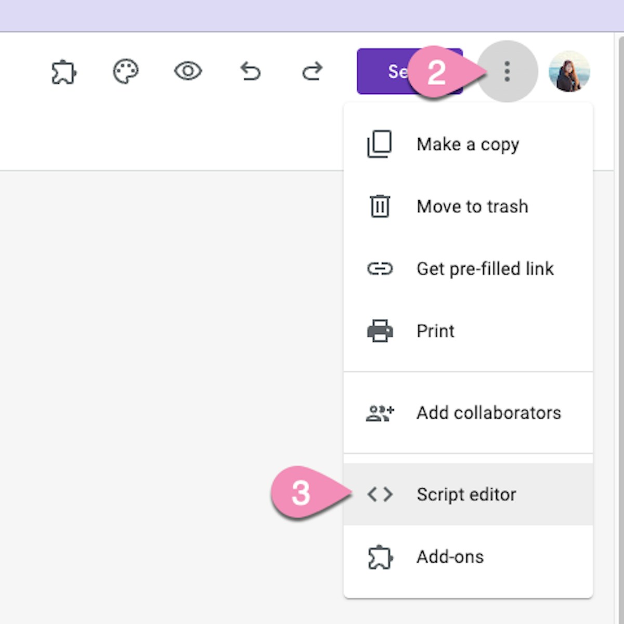Viewport: 624px width, 624px height.
Task: Undo the last action
Action: [x=250, y=71]
